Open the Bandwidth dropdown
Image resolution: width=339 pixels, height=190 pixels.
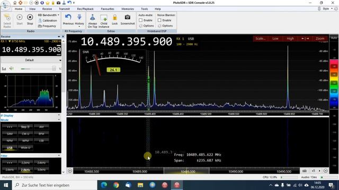click(49, 15)
